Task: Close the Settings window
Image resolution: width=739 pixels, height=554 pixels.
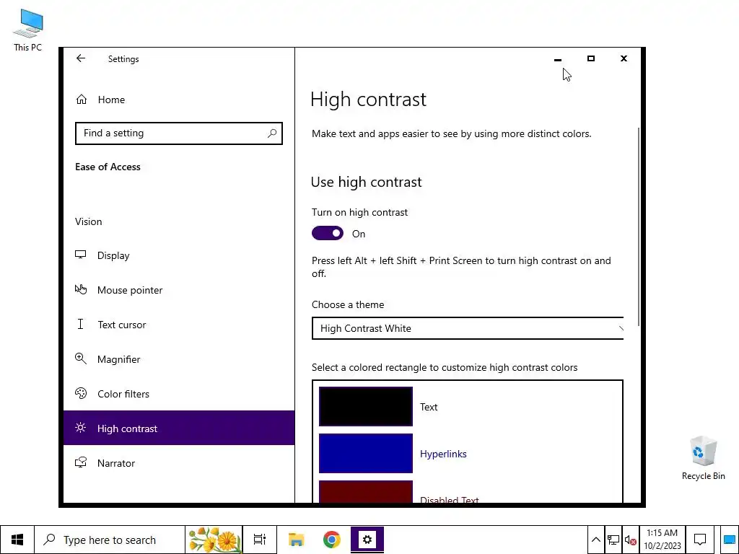Action: (x=624, y=58)
